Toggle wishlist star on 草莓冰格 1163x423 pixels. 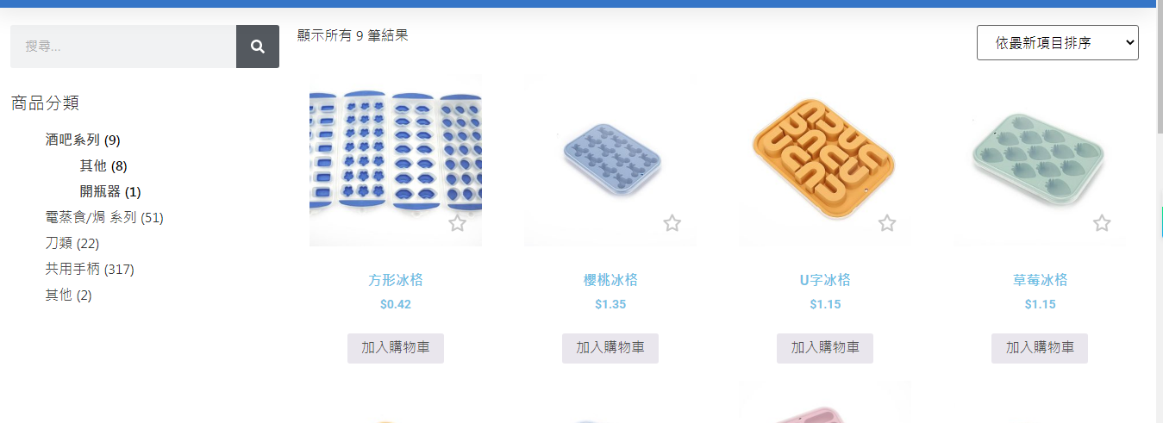click(x=1102, y=224)
